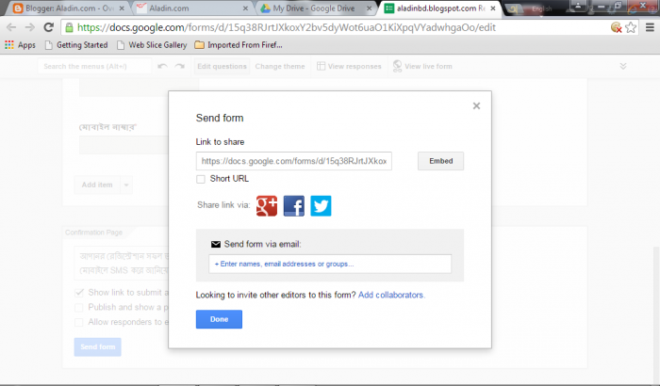
Task: Expand the Add item dropdown arrow
Action: (x=126, y=185)
